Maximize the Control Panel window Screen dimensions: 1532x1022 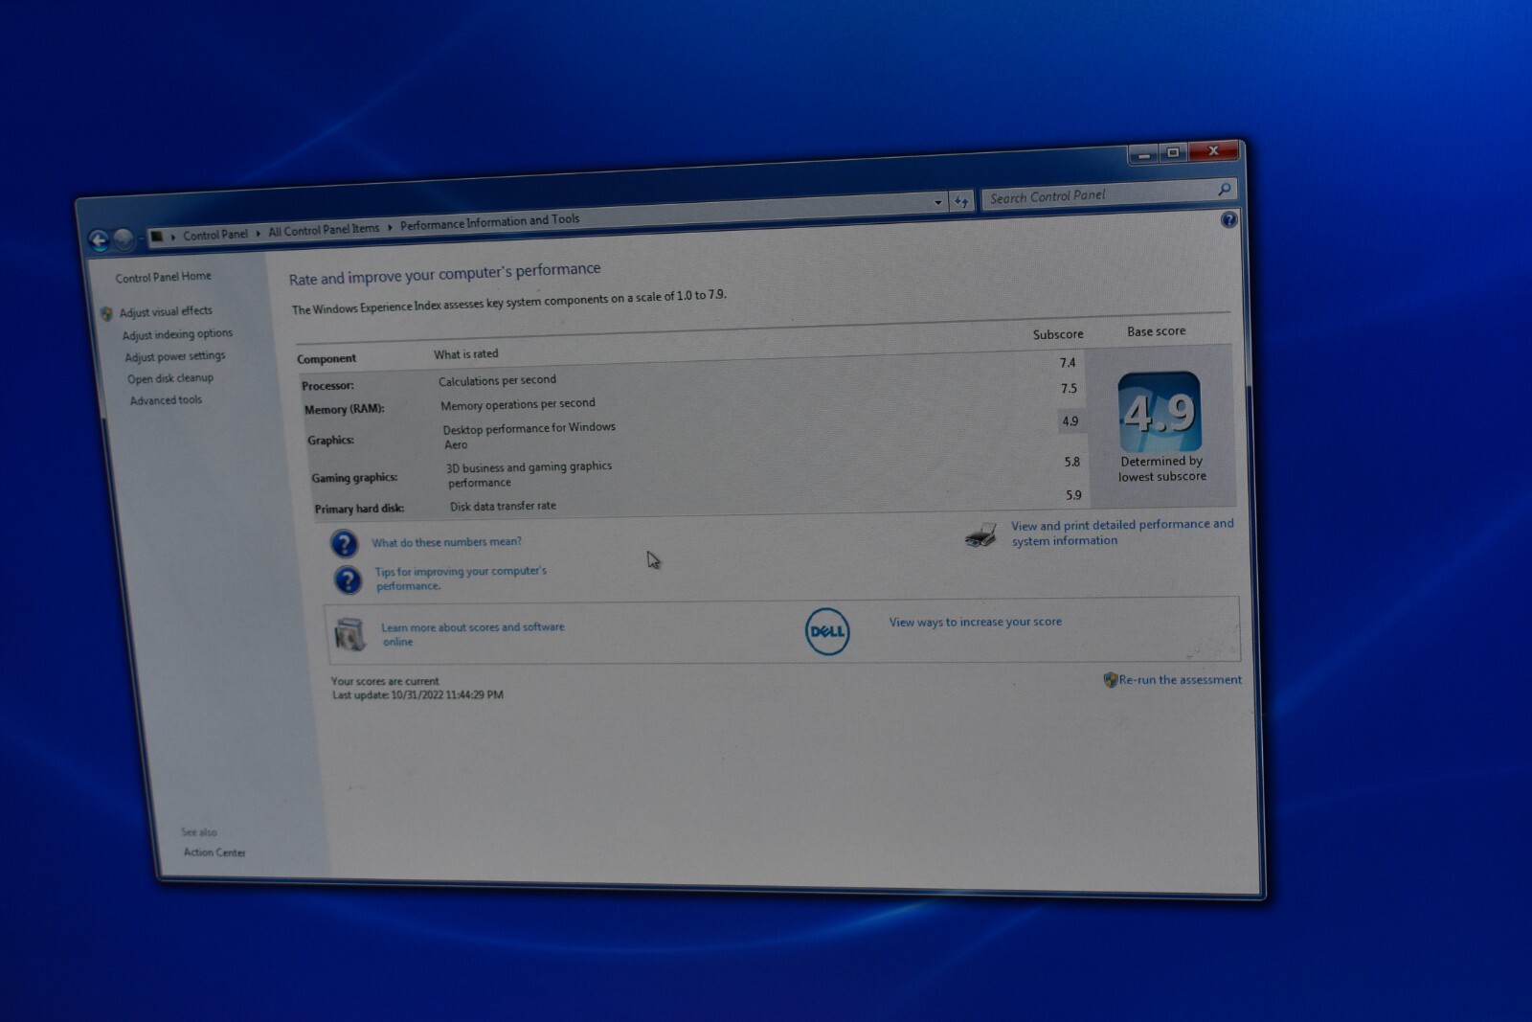(1173, 152)
